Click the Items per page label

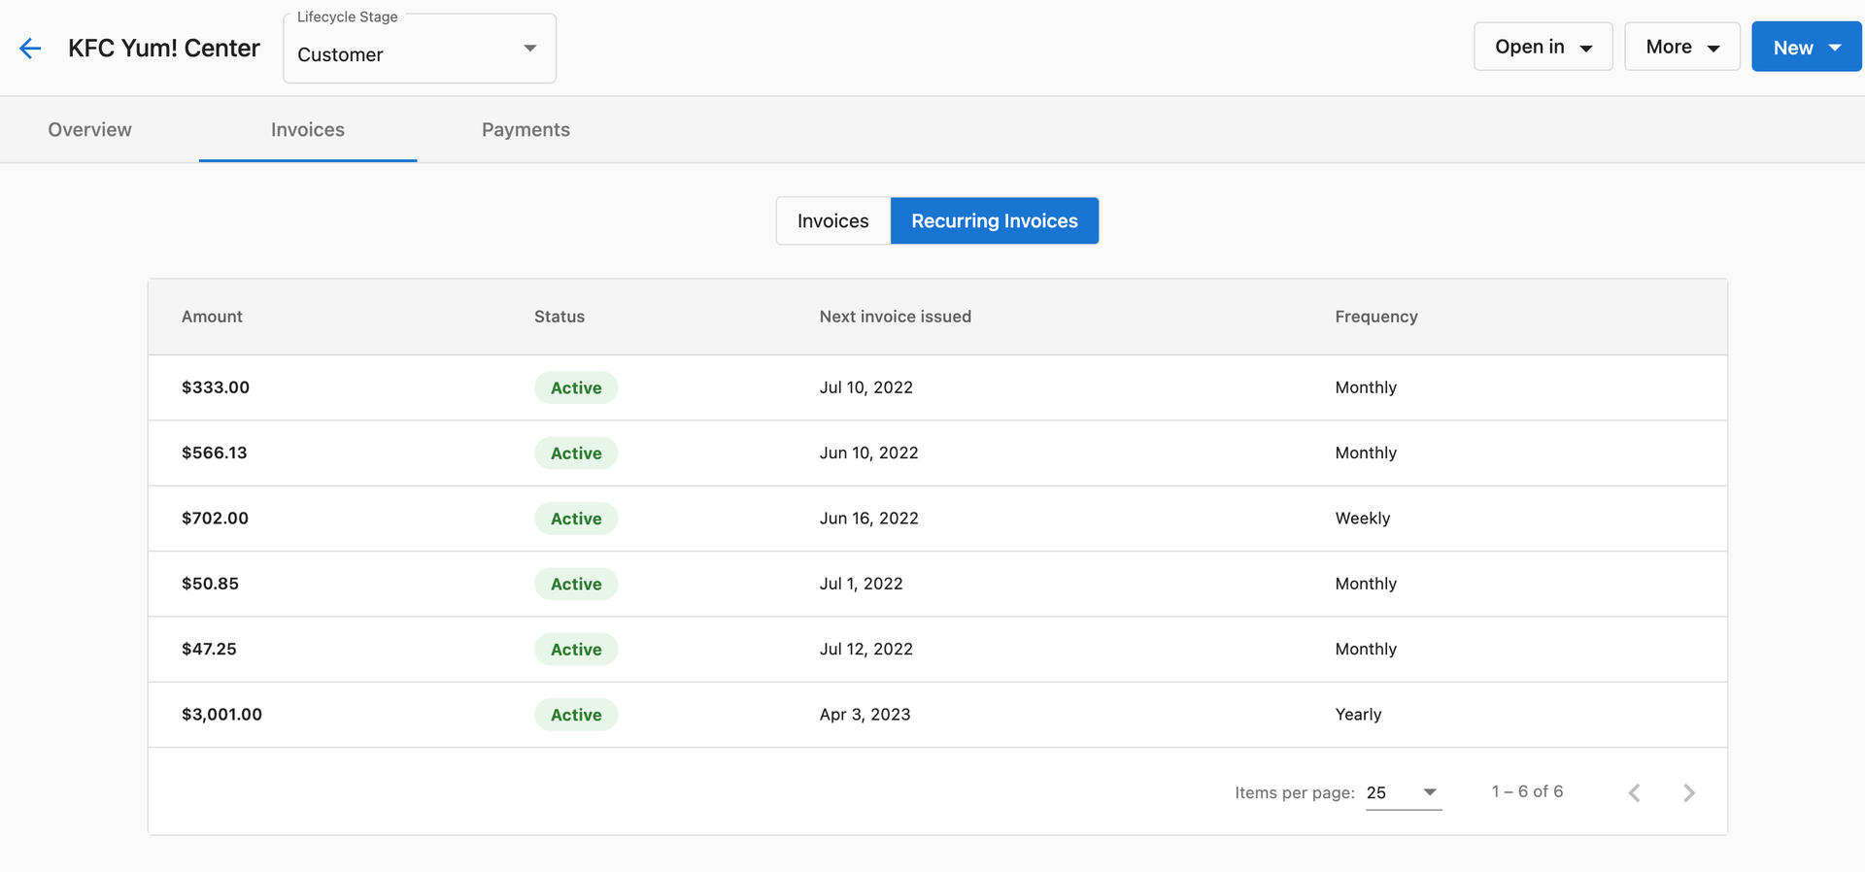pyautogui.click(x=1295, y=792)
